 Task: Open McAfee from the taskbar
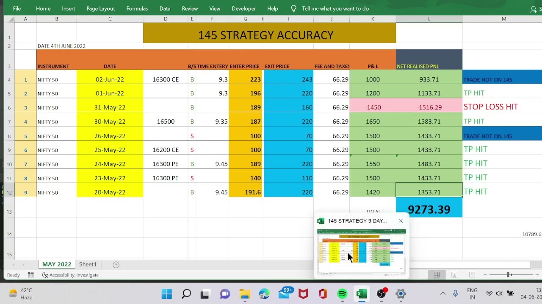[303, 293]
